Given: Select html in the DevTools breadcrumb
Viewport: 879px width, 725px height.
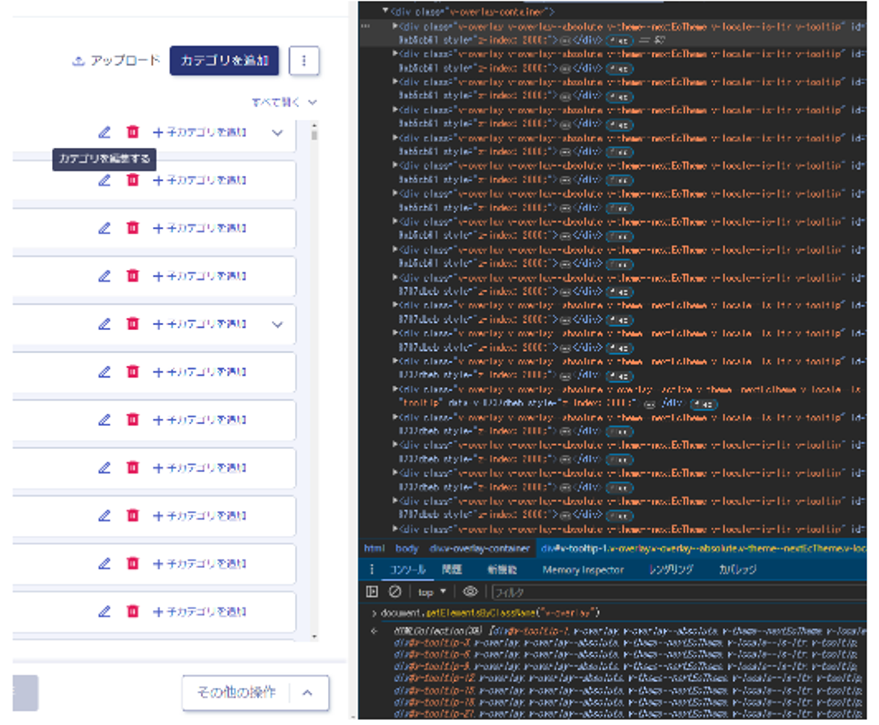Looking at the screenshot, I should [374, 549].
